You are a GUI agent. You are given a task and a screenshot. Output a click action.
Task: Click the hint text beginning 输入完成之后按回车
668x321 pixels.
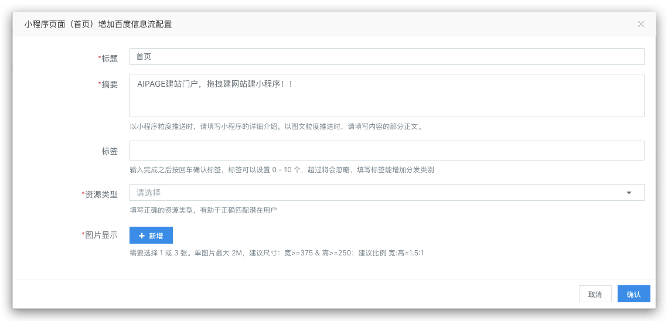coord(282,170)
